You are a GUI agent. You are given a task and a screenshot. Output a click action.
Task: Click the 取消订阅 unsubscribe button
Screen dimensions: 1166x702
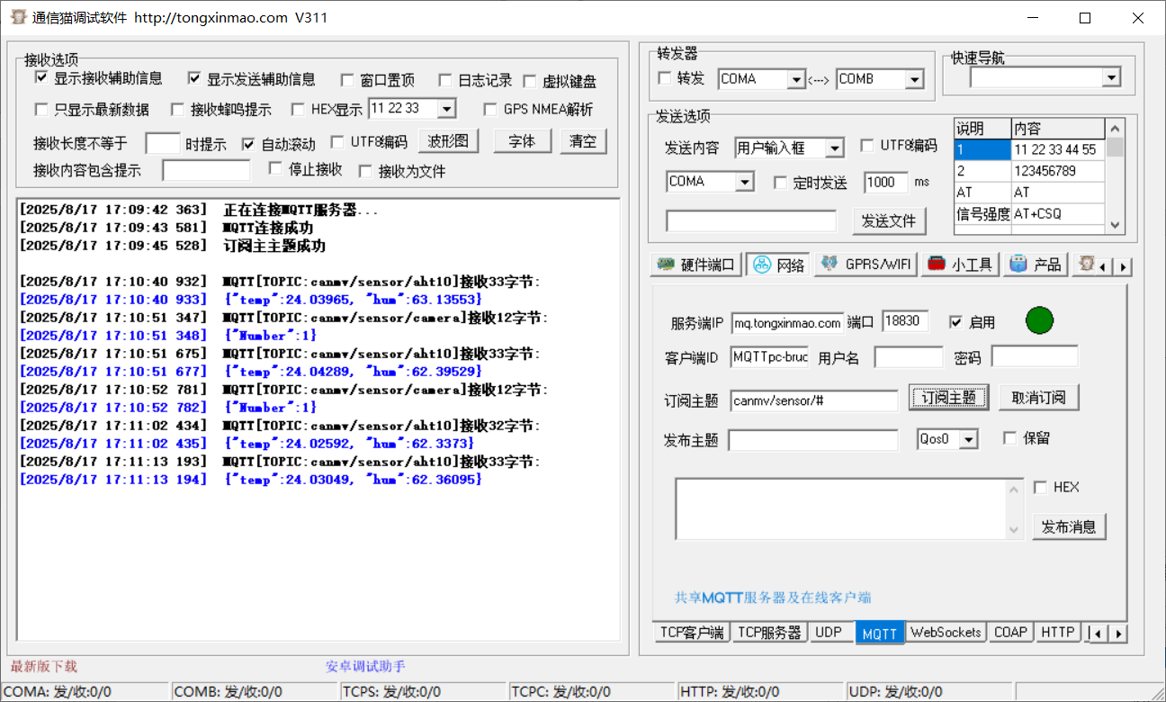[x=1038, y=398]
